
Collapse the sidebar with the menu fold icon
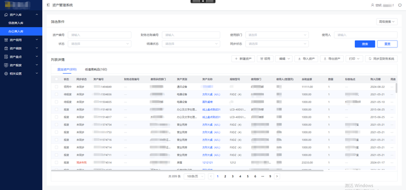tap(48, 5)
